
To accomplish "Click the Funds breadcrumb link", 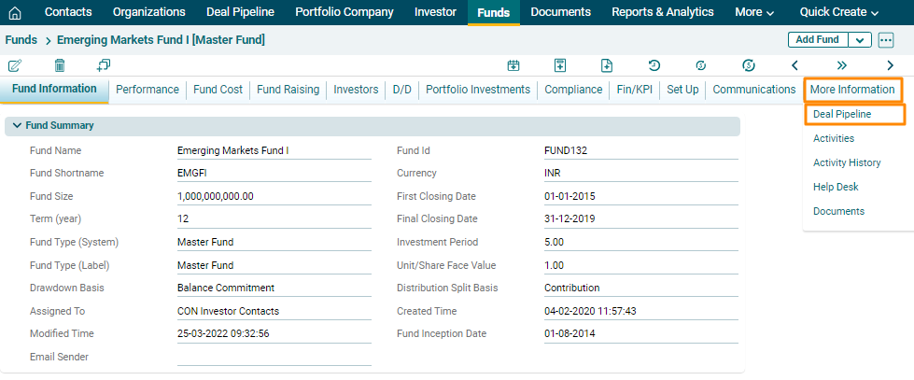I will 21,40.
